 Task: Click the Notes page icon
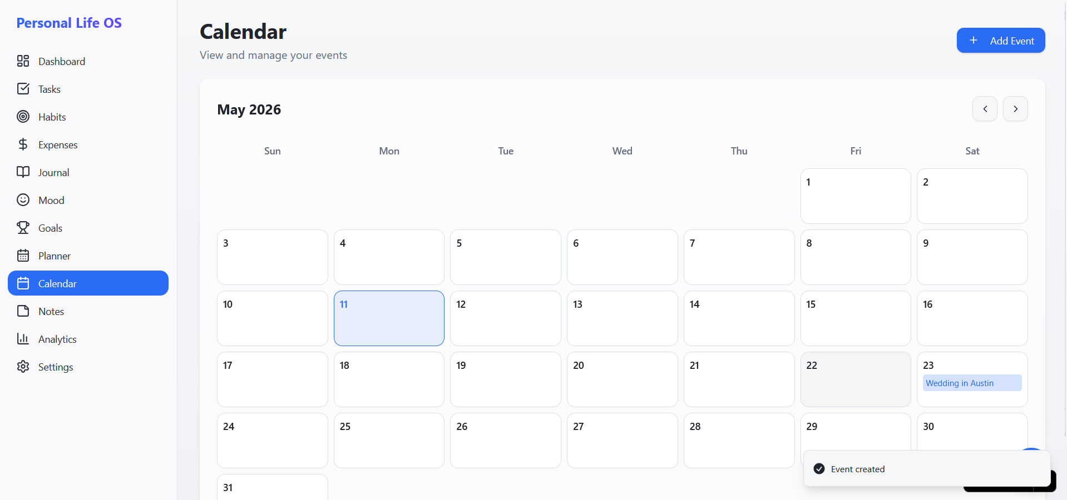[23, 311]
